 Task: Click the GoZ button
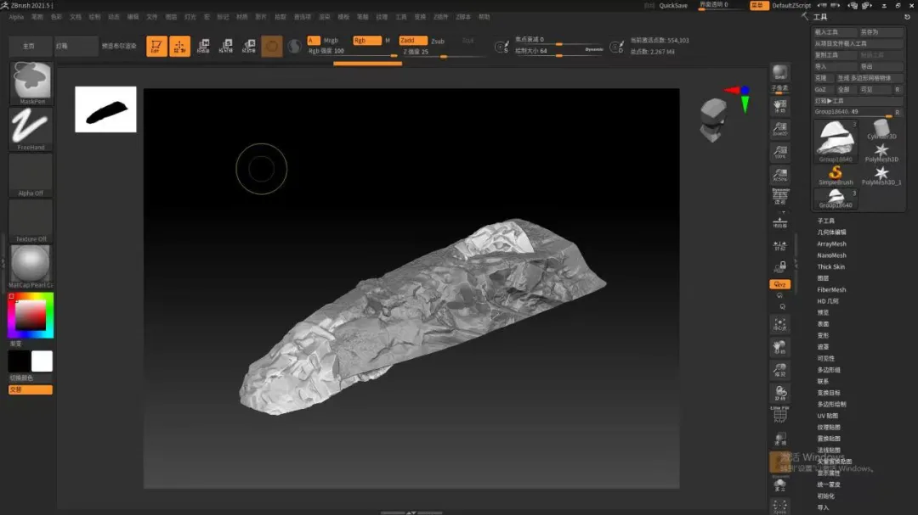coord(820,89)
